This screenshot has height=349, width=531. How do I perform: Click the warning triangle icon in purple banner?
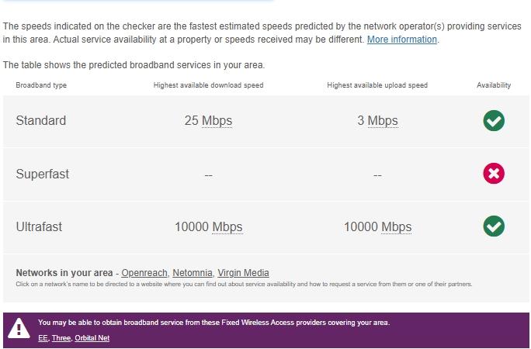19,328
